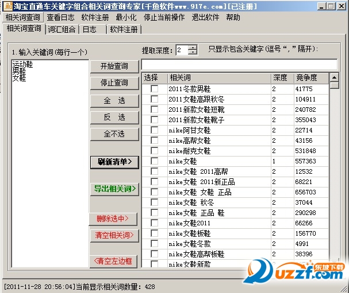
Task: Click the 软件注册 menu item
Action: [x=95, y=17]
